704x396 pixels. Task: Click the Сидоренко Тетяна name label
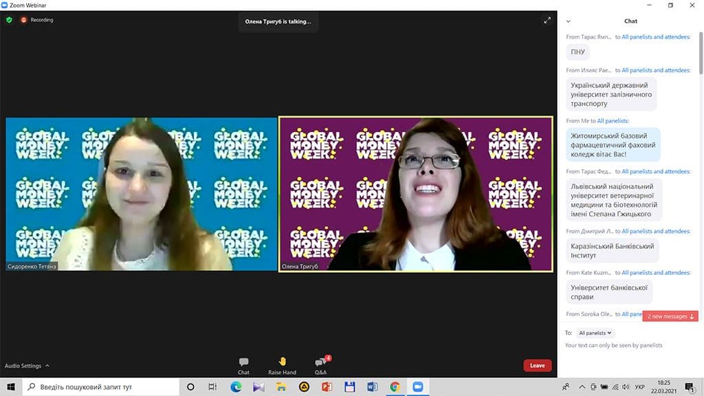[32, 266]
